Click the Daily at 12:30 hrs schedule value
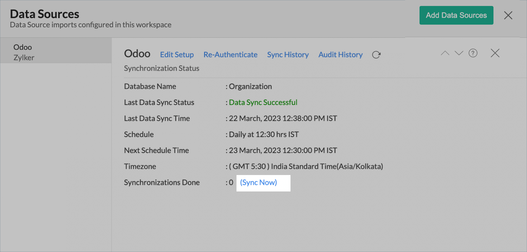 [x=263, y=135]
